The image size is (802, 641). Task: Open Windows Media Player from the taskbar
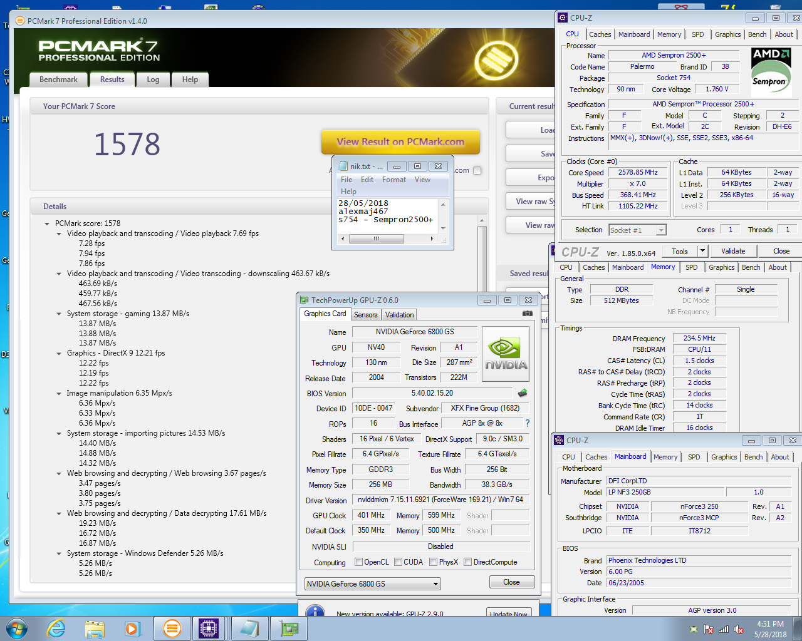pyautogui.click(x=132, y=628)
